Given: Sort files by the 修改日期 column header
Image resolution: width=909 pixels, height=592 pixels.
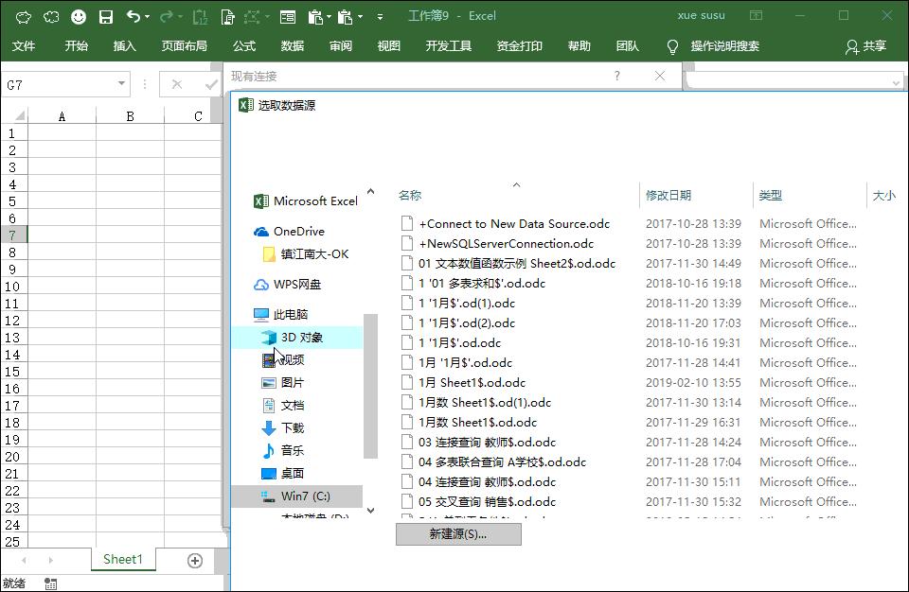Looking at the screenshot, I should tap(668, 195).
